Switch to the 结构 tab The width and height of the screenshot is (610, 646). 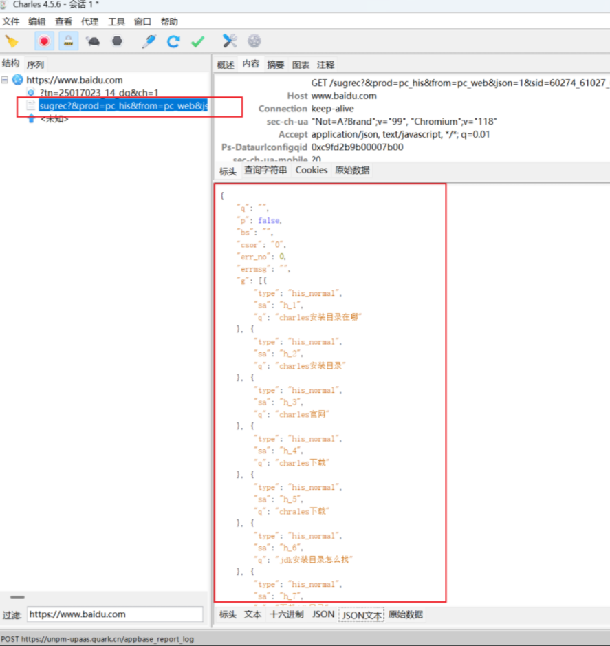pyautogui.click(x=11, y=63)
